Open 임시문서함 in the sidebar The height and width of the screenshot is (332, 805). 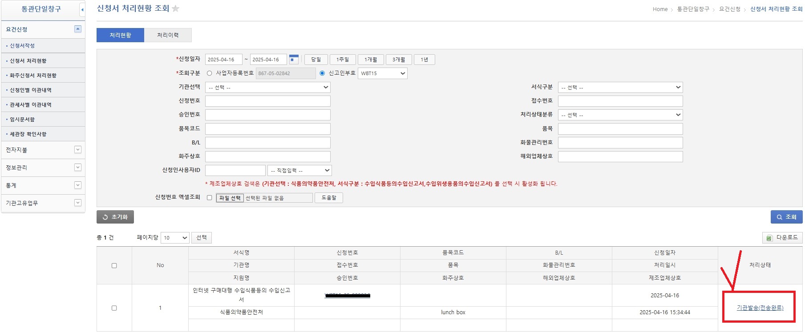click(43, 120)
